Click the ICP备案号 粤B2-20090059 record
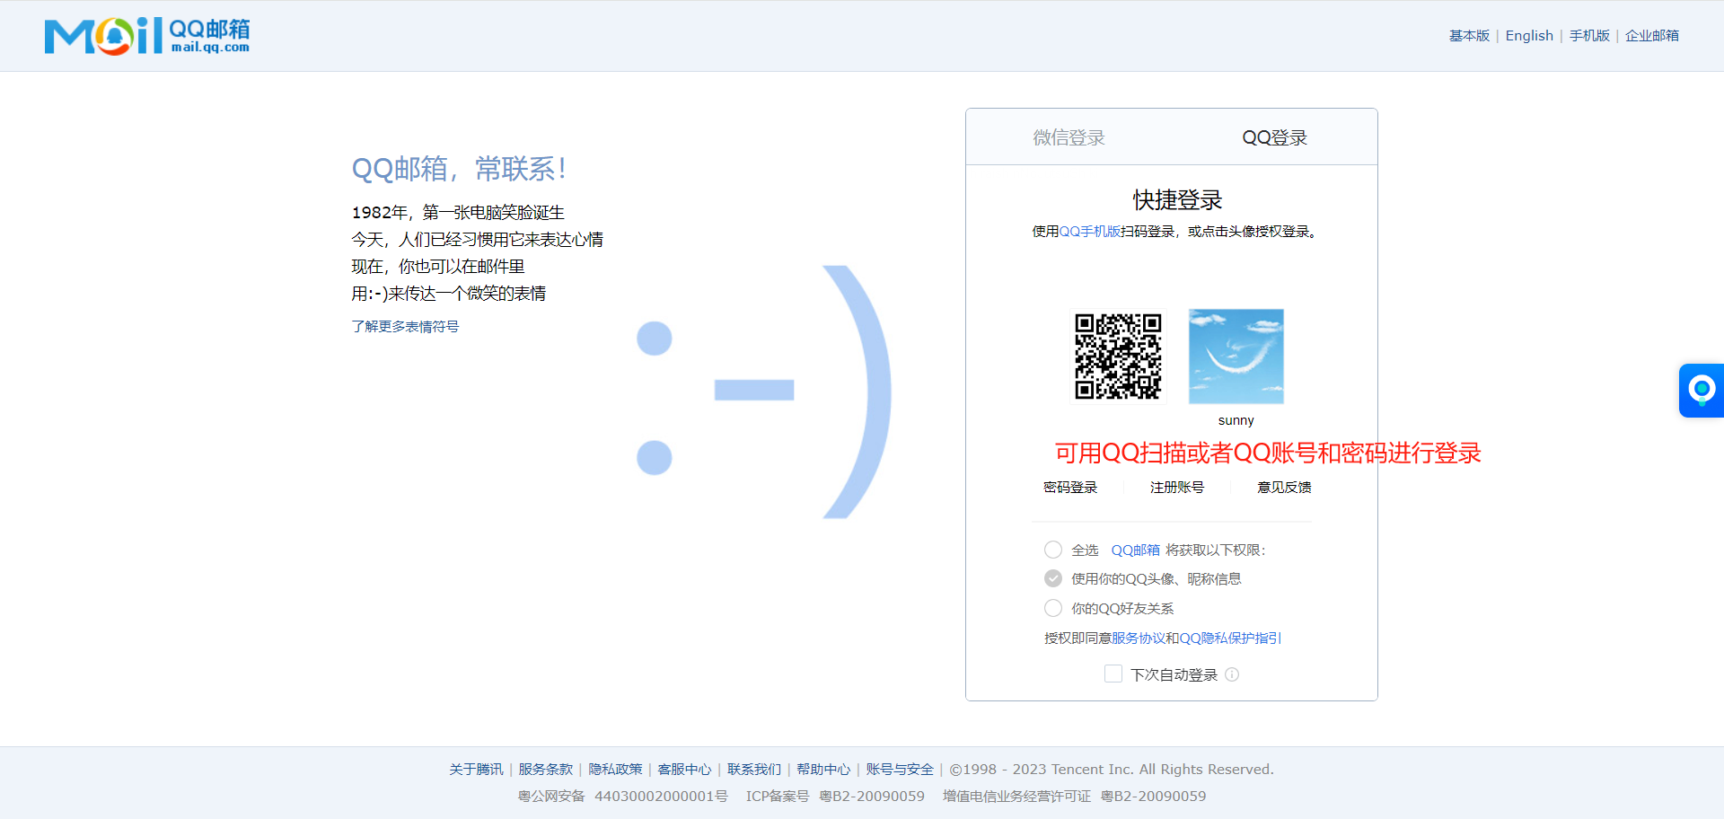1724x819 pixels. (x=835, y=796)
